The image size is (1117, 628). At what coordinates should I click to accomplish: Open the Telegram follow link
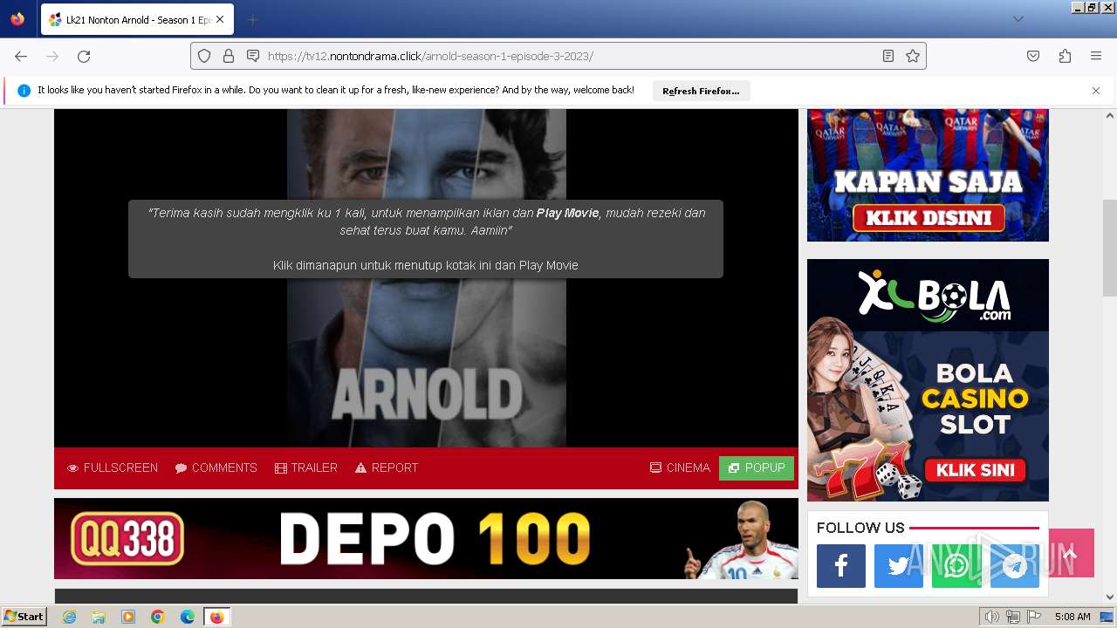[1014, 566]
